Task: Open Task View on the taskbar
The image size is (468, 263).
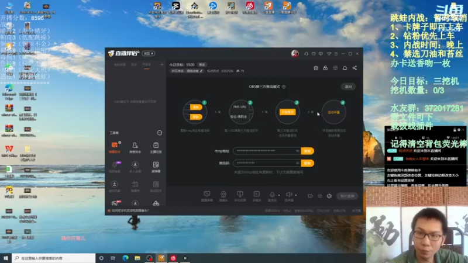Action: tap(113, 258)
